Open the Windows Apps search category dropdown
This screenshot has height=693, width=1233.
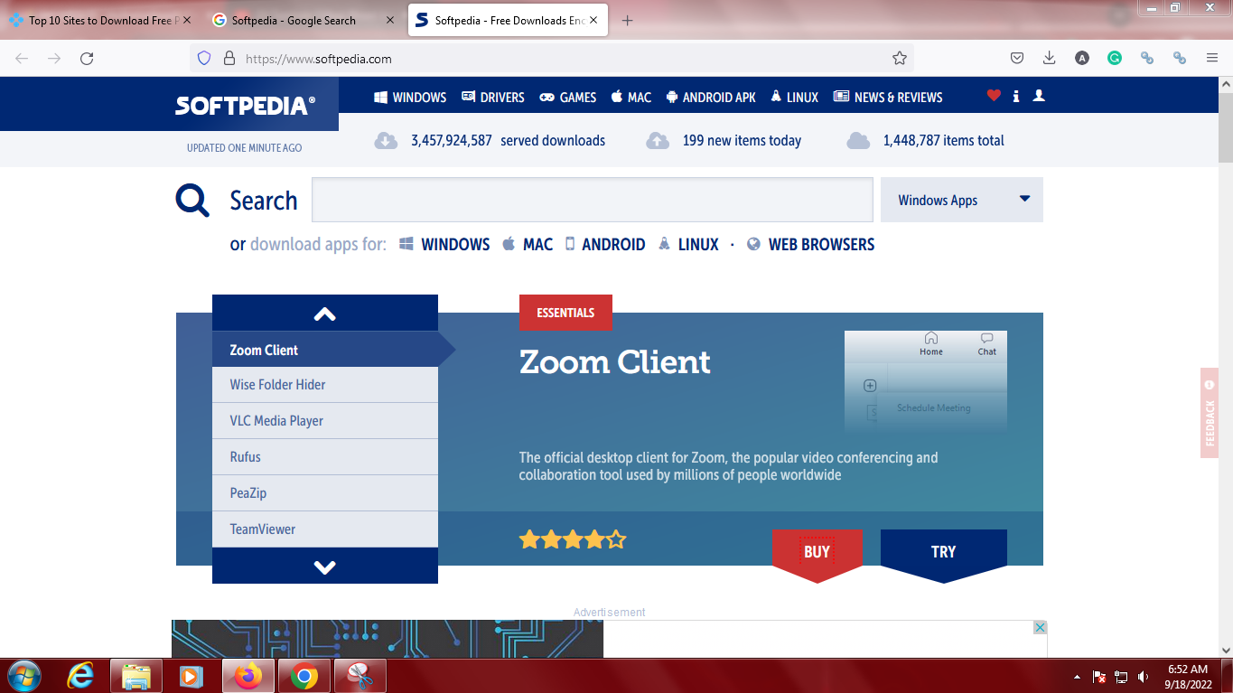(x=962, y=200)
